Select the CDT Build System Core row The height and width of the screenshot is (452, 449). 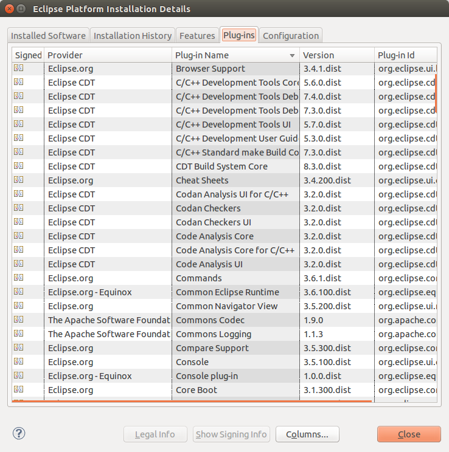click(224, 166)
